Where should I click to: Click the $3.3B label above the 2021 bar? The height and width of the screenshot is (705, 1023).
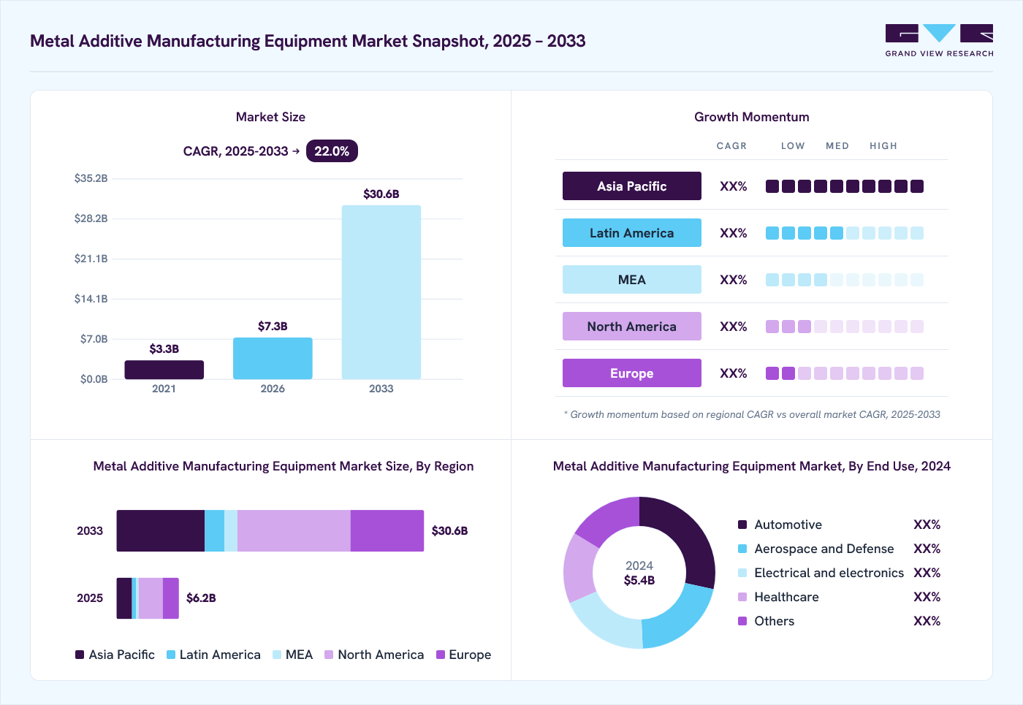(x=164, y=349)
